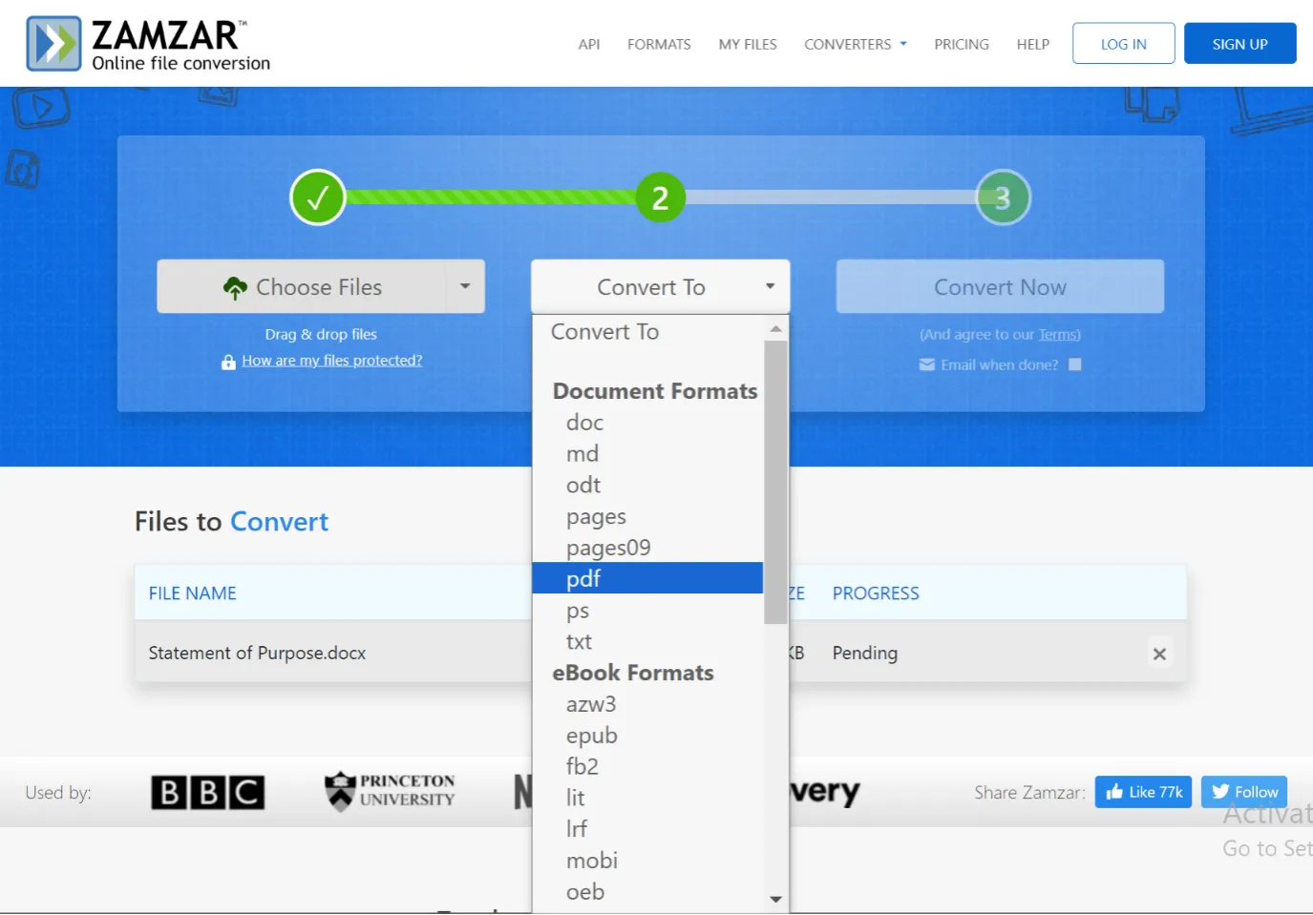Enable the Email when done checkbox

click(1075, 364)
